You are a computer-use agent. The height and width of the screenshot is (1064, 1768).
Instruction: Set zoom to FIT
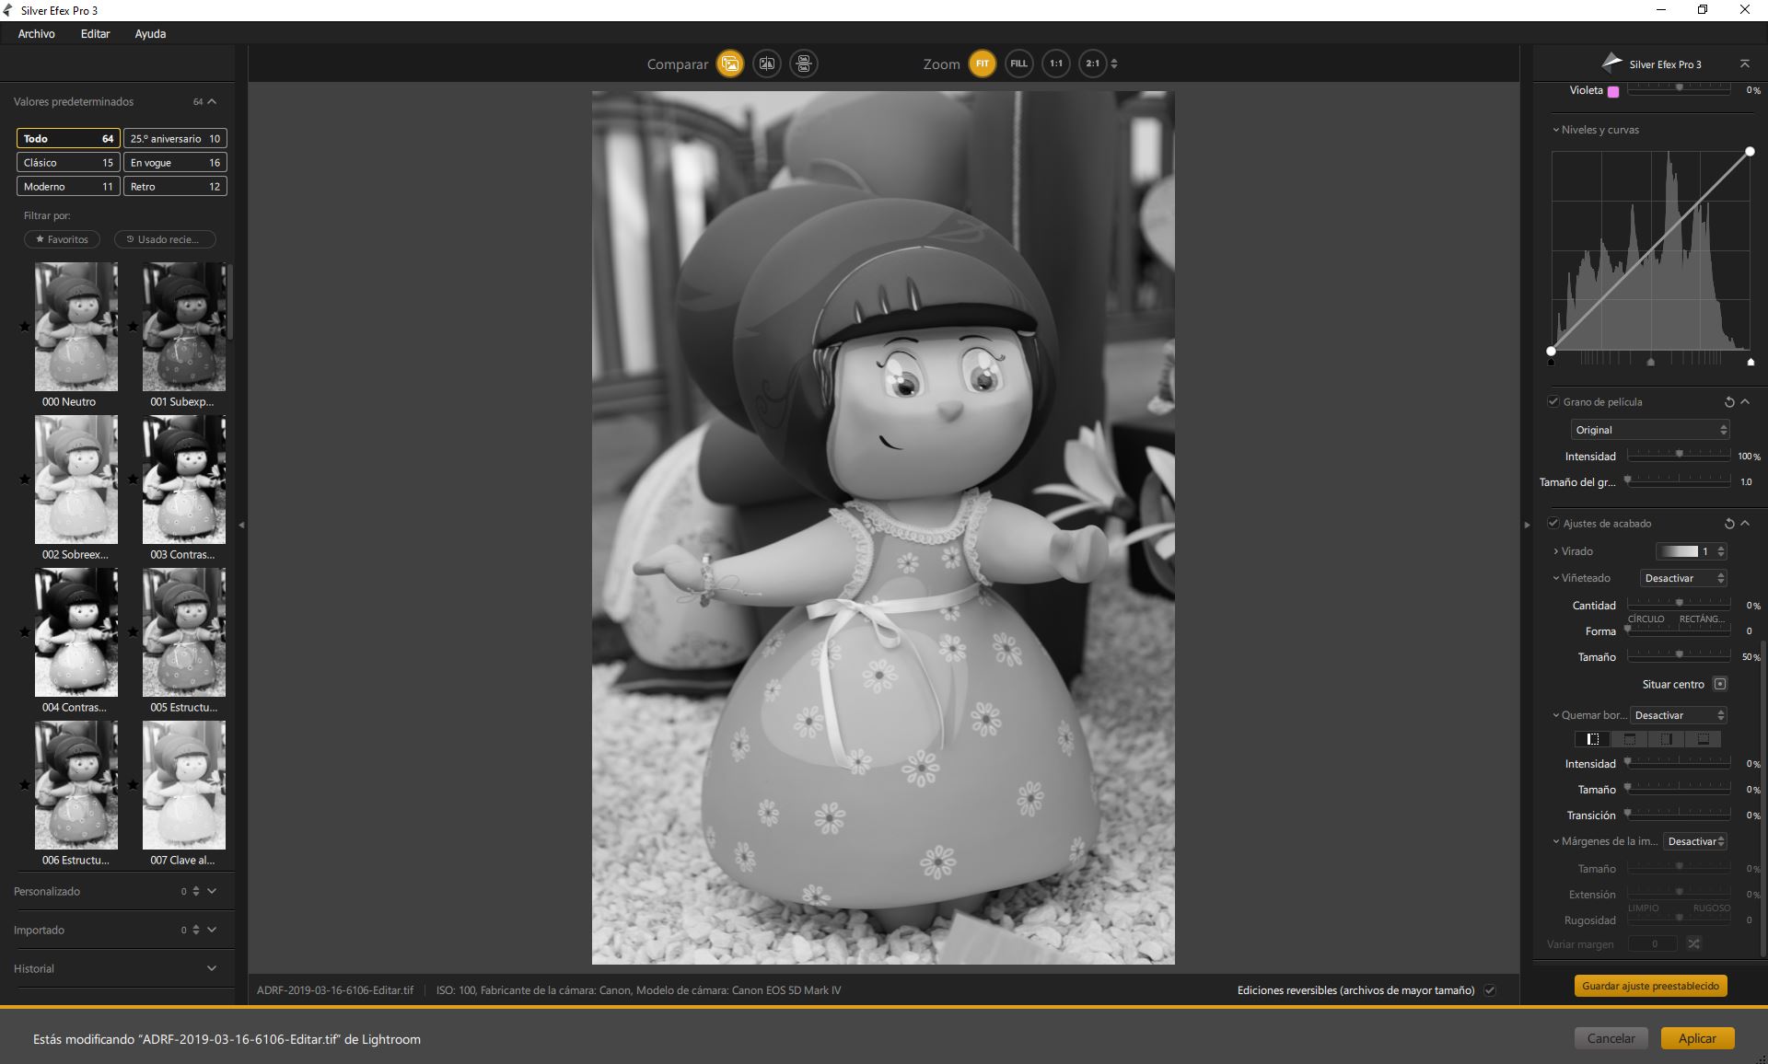click(x=983, y=64)
